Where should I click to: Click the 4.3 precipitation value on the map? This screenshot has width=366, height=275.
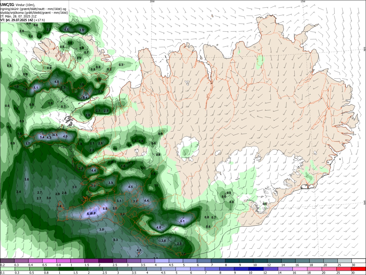[x=49, y=137]
